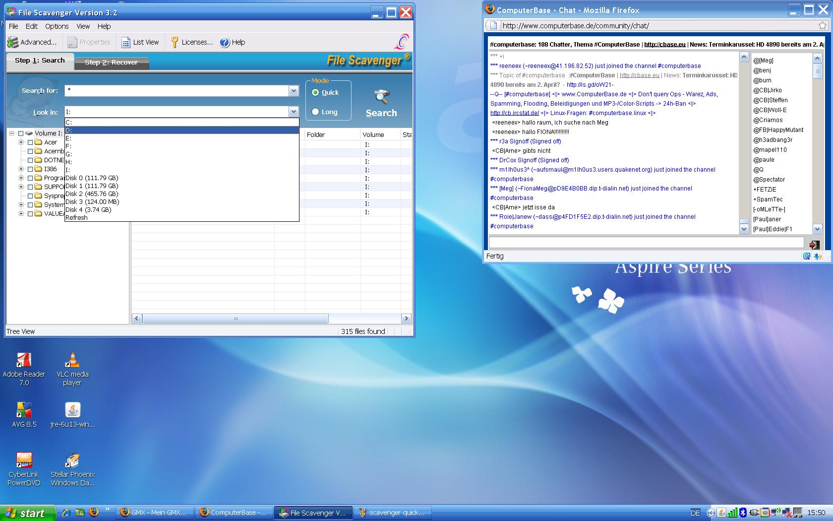Click the I386 folder icon in the tree
Screen dimensions: 833x521
(x=38, y=169)
